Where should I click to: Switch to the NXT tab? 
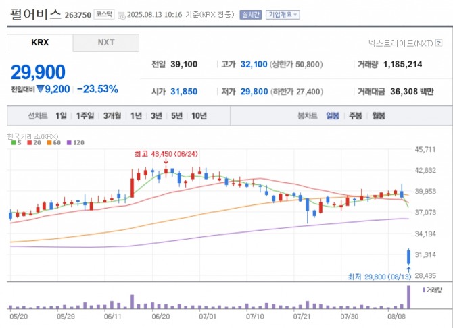click(106, 43)
